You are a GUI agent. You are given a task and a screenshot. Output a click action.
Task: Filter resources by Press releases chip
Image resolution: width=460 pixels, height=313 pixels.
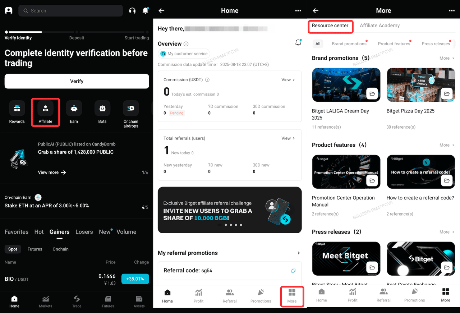(x=436, y=44)
